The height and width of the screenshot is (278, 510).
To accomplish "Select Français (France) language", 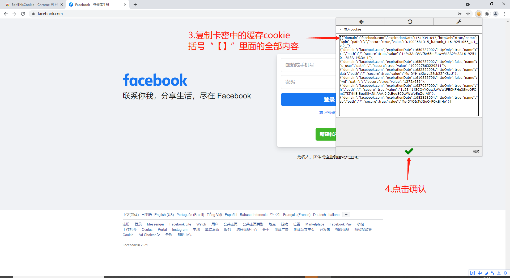I will pyautogui.click(x=297, y=215).
